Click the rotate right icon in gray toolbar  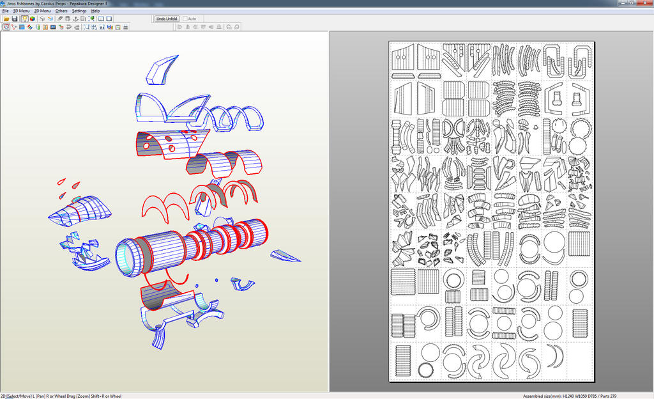pyautogui.click(x=236, y=27)
